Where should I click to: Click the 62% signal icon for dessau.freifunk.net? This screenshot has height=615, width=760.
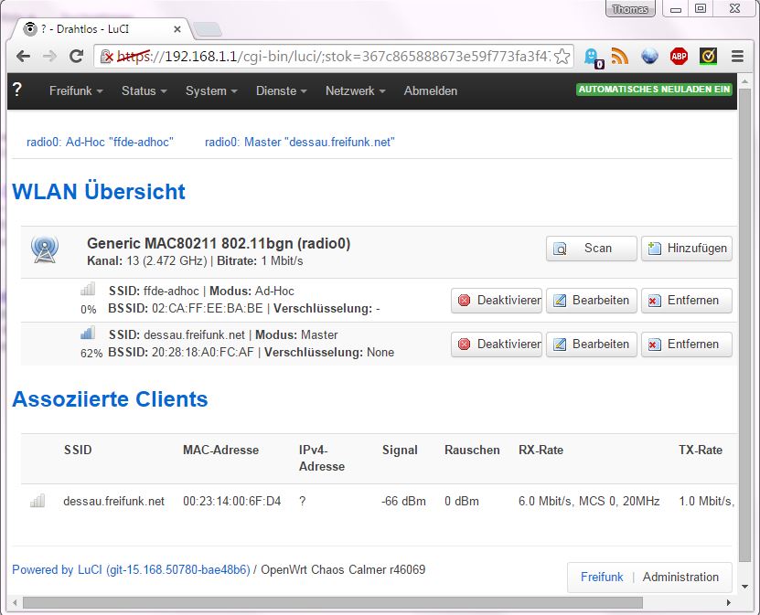[x=88, y=333]
